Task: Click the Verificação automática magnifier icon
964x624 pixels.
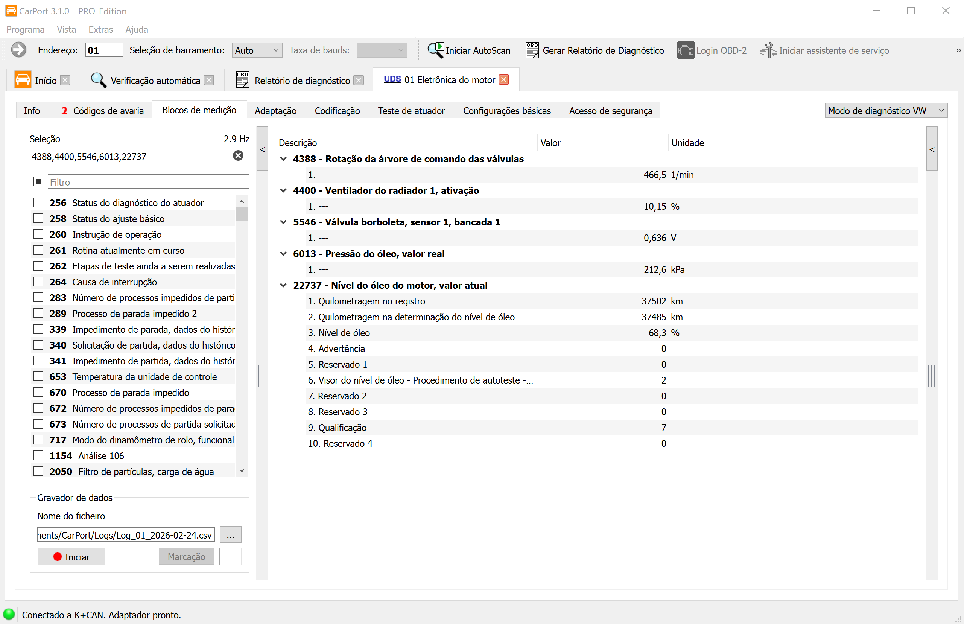Action: pos(99,80)
